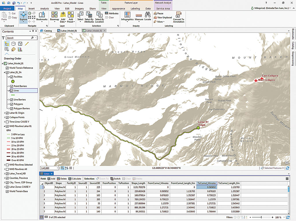Screen dimensions: 296x221
Task: Expand the Counties, Province layer
Action: tap(5, 178)
